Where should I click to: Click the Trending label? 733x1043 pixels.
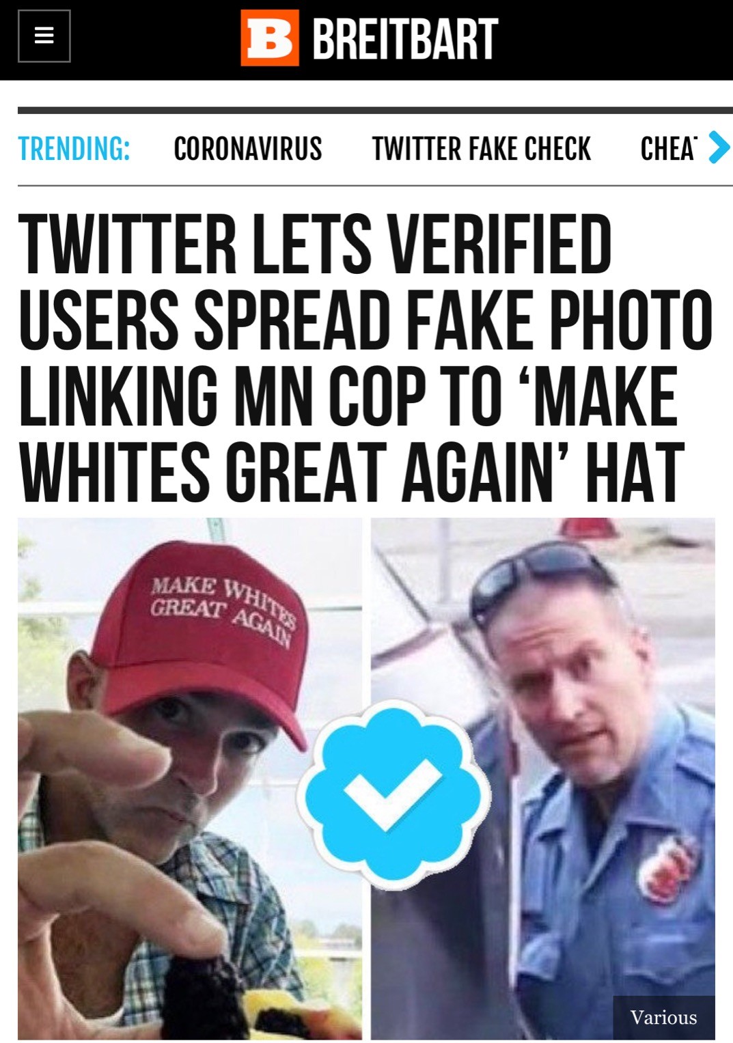[74, 149]
